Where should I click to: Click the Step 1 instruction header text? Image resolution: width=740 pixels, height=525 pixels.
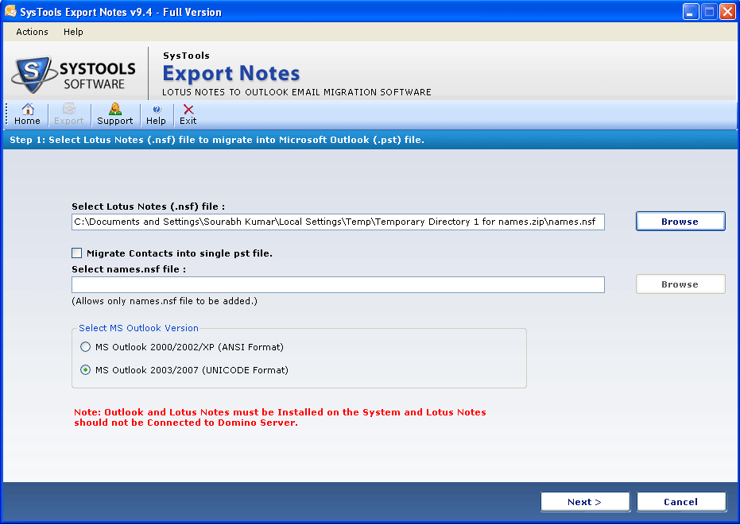coord(217,140)
